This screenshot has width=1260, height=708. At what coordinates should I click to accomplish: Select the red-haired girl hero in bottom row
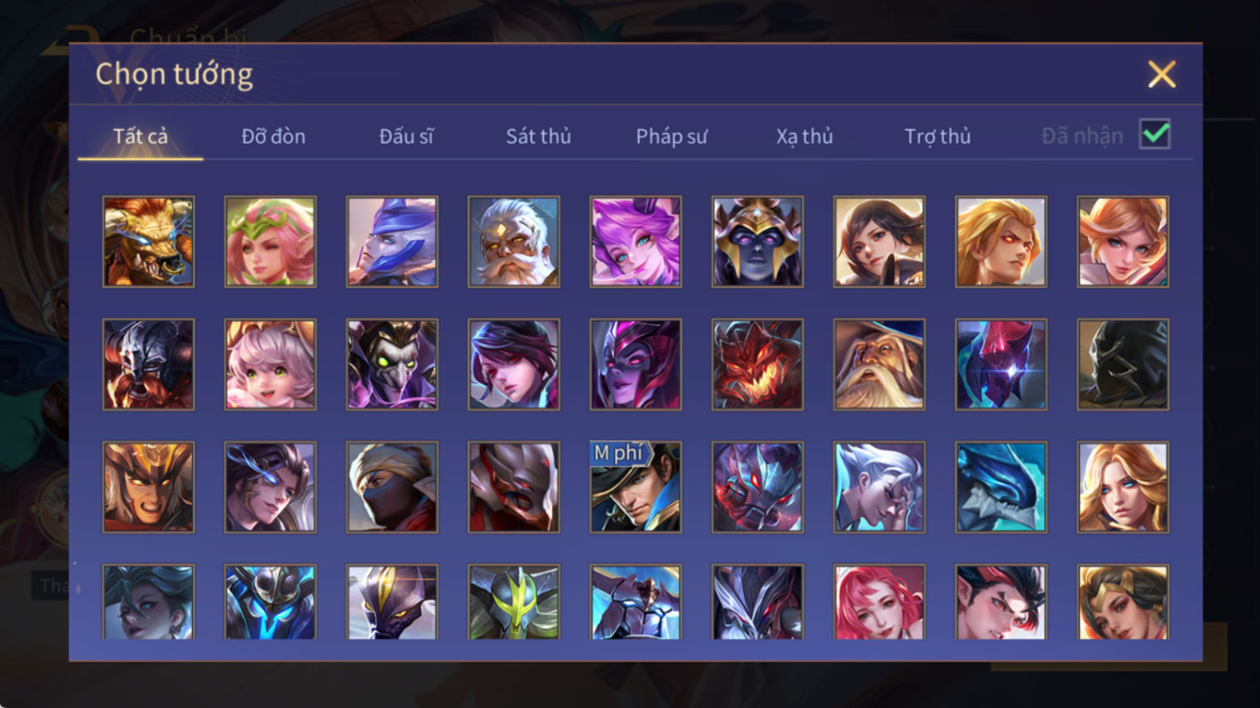pos(878,602)
